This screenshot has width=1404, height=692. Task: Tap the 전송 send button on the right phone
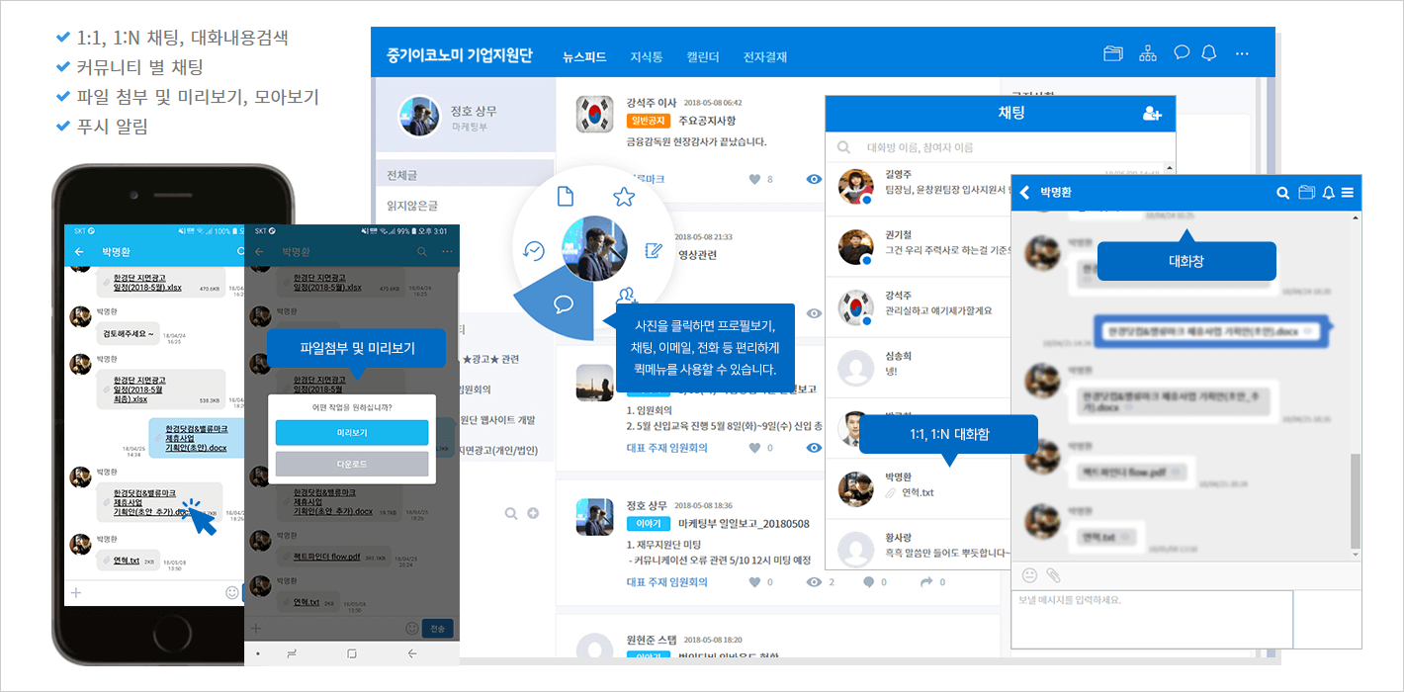tap(438, 628)
